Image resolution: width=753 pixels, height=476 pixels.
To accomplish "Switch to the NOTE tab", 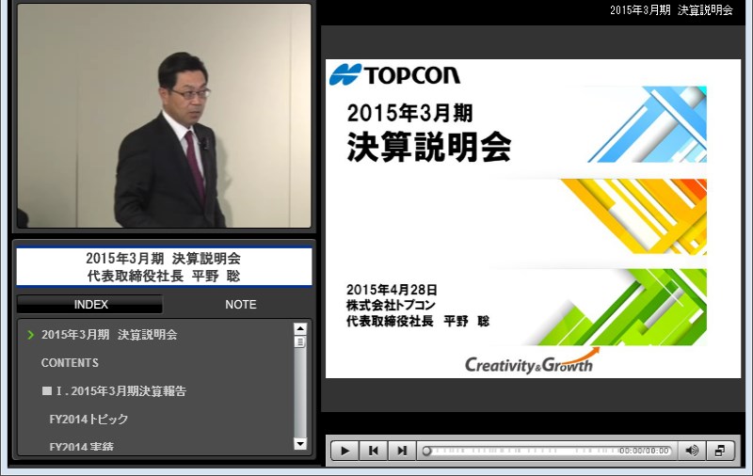I will [x=241, y=304].
